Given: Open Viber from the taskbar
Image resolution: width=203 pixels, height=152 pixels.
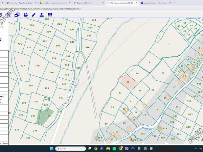Looking at the screenshot, I should pos(127,149).
